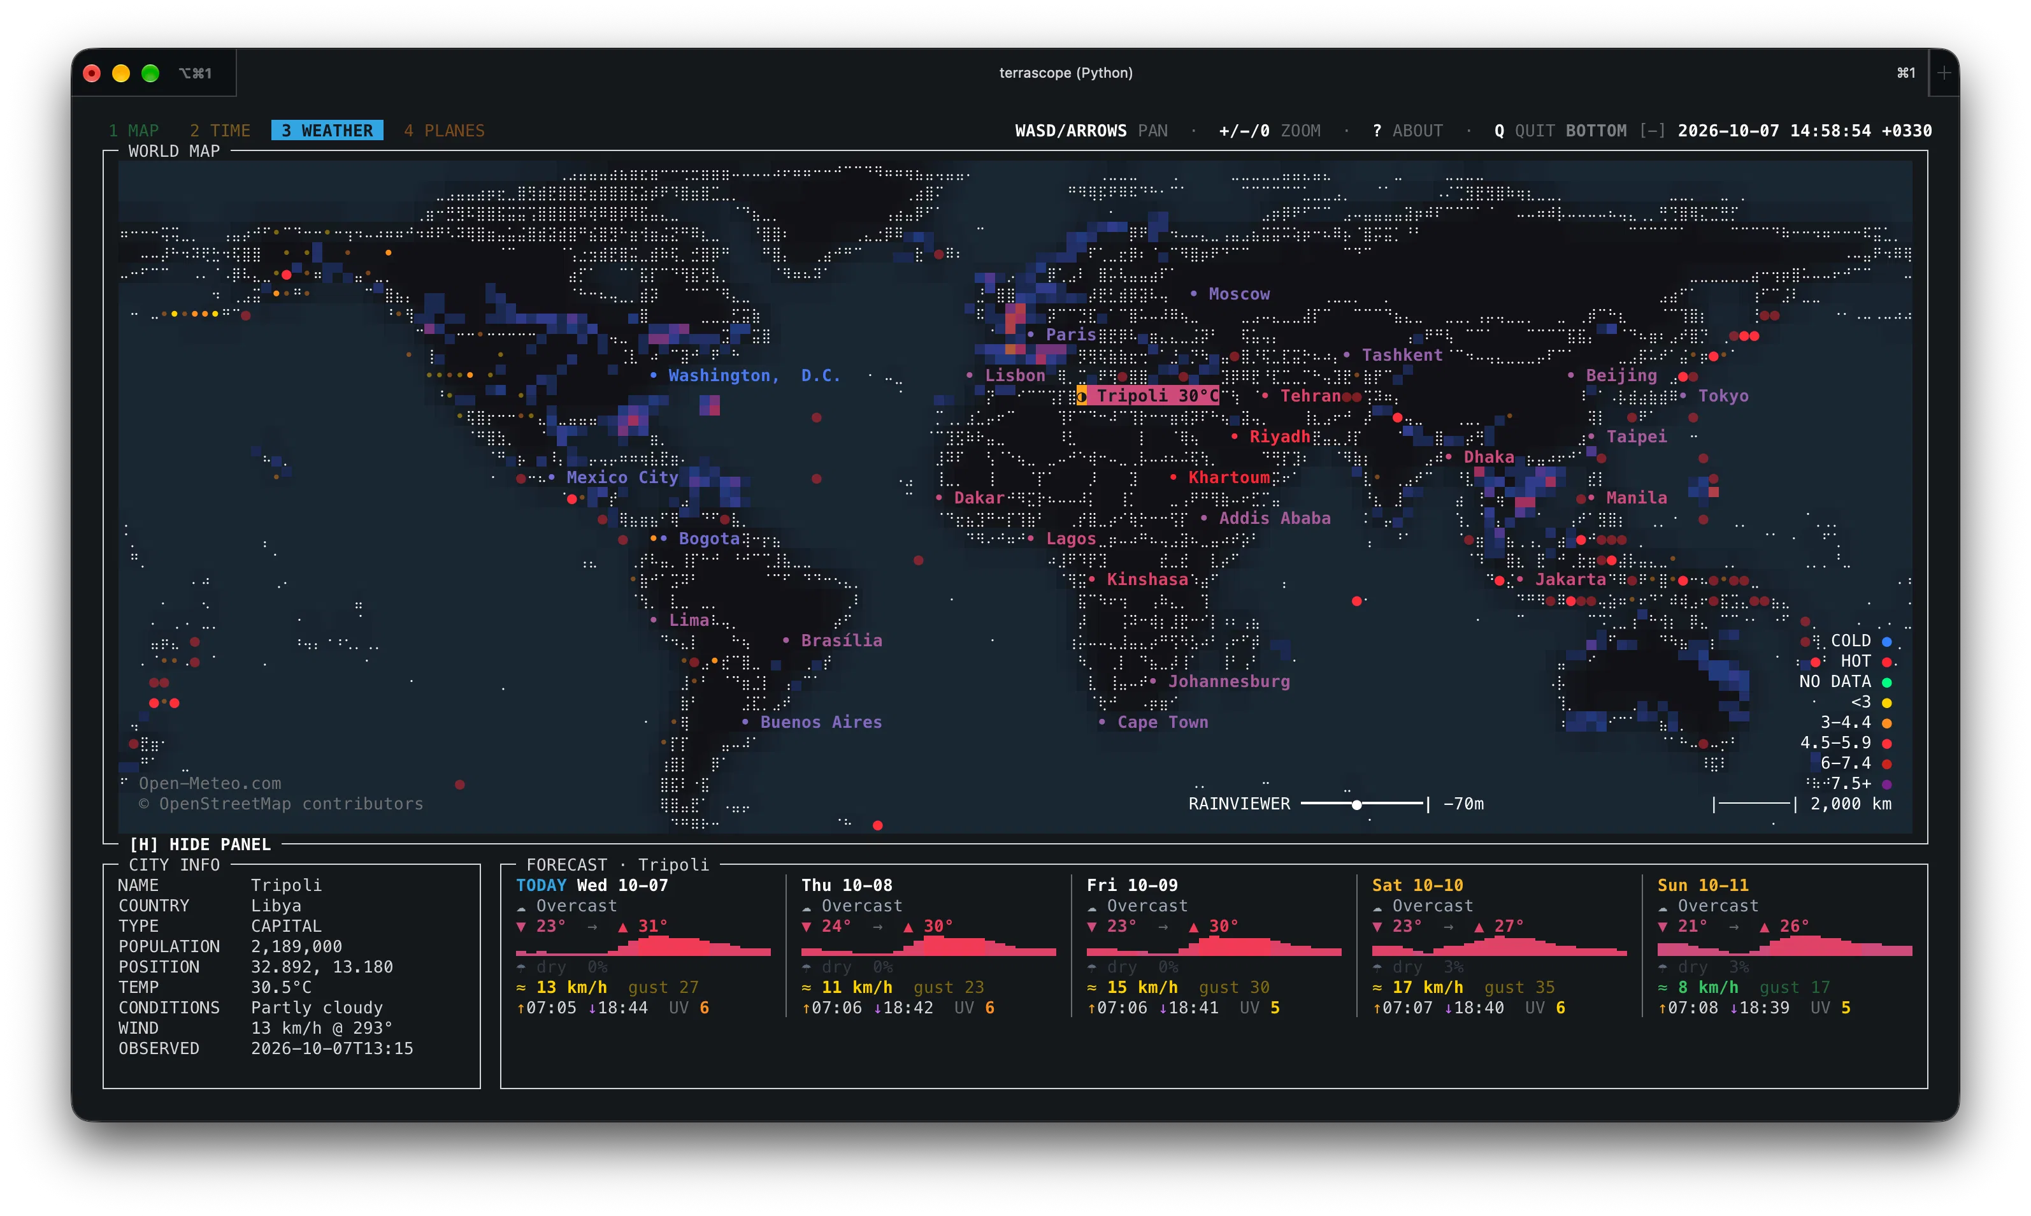Click the HOT legend red dot
This screenshot has height=1216, width=2031.
coord(1887,662)
